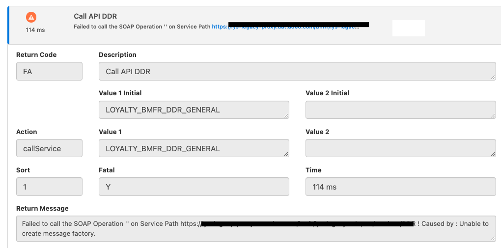Click the Action field showing callService
Image resolution: width=501 pixels, height=248 pixels.
49,148
